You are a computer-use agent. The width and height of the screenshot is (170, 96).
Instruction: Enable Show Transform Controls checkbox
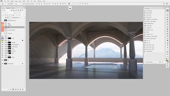point(22,4)
